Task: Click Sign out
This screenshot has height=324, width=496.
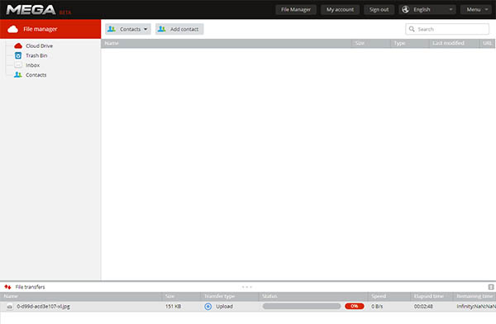Action: click(379, 9)
